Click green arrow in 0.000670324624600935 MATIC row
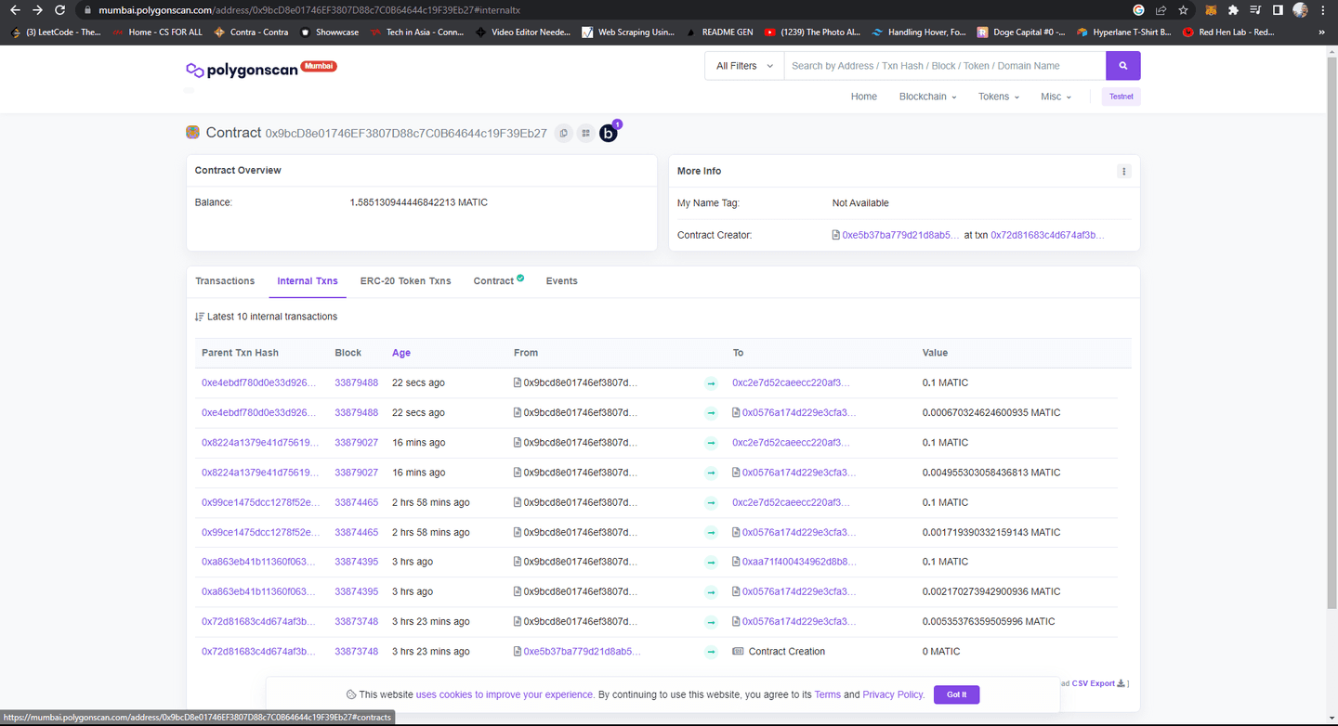This screenshot has height=726, width=1338. [711, 413]
